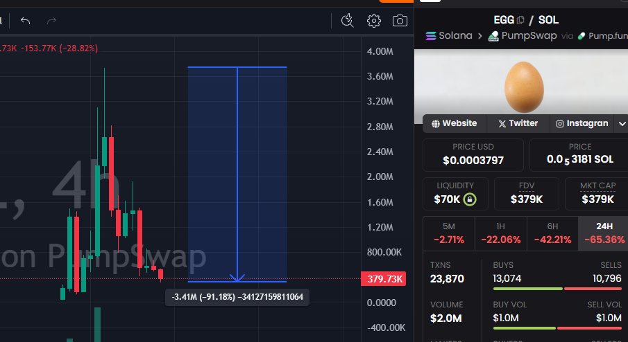Click the undo arrow in chart toolbar
Image resolution: width=628 pixels, height=342 pixels.
coord(26,21)
